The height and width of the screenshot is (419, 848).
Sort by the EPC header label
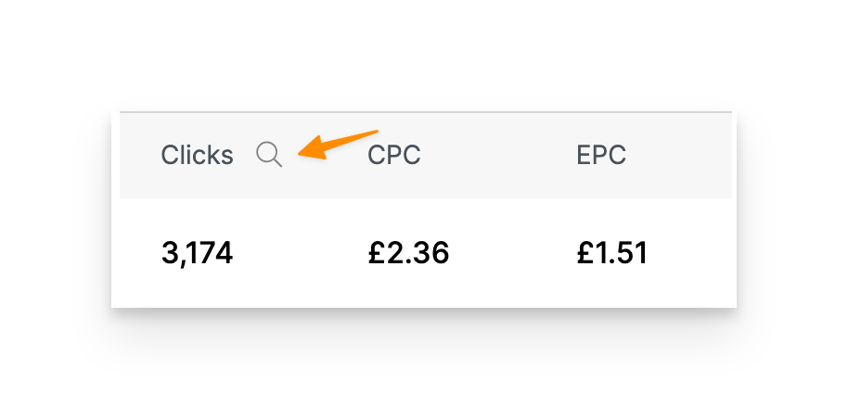click(x=601, y=155)
